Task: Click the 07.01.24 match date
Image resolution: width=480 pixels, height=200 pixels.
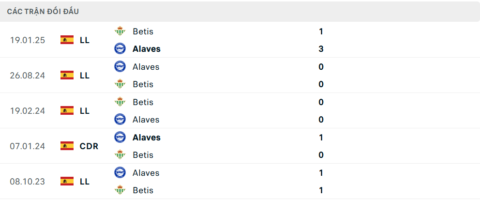Action: coord(27,146)
